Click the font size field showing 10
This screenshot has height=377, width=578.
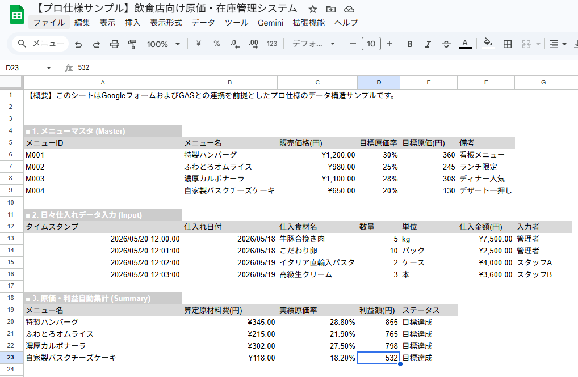(371, 44)
